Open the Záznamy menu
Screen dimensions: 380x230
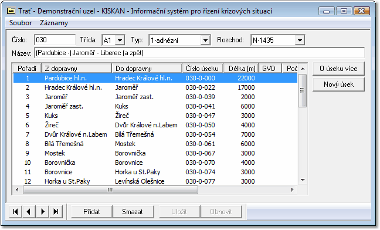click(x=54, y=23)
